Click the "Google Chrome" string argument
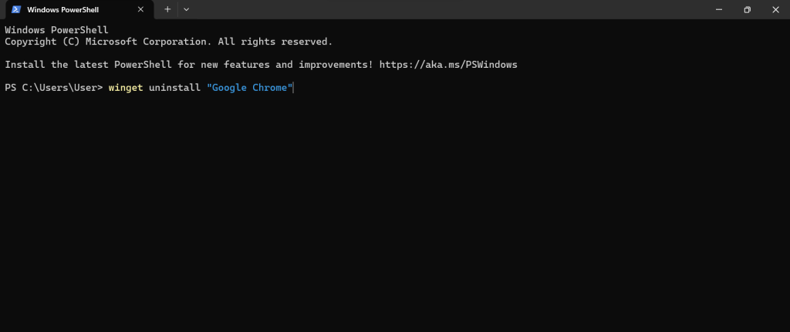The width and height of the screenshot is (790, 332). (x=250, y=88)
